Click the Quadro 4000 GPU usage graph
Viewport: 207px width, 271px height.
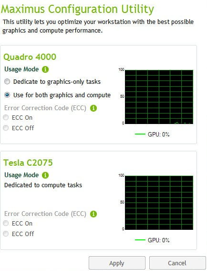(x=159, y=97)
